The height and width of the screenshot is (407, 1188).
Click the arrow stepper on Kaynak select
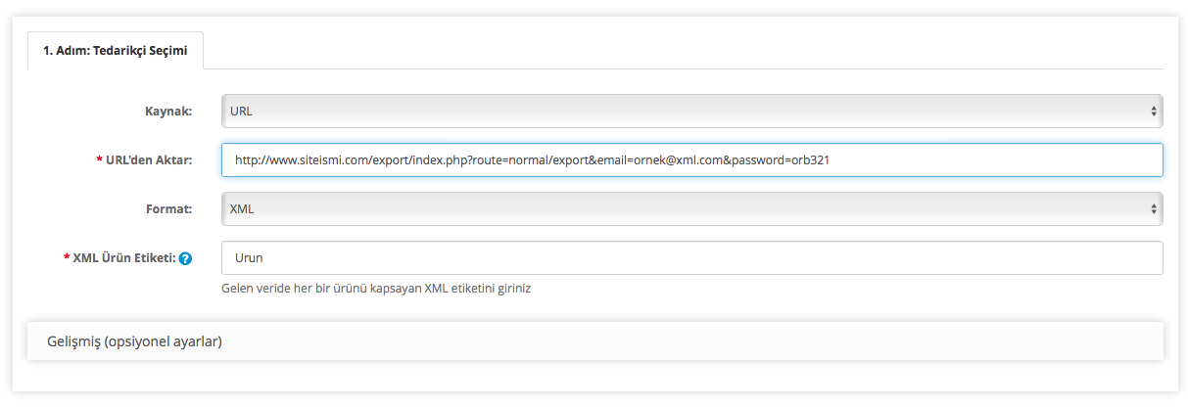1155,112
